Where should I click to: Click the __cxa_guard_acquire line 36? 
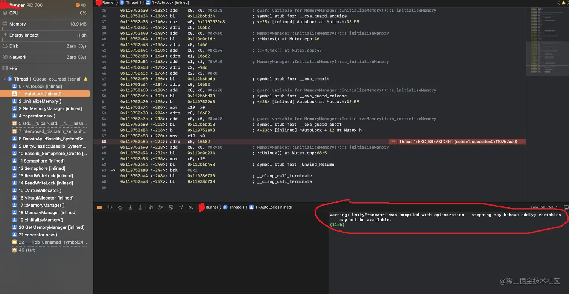point(309,16)
